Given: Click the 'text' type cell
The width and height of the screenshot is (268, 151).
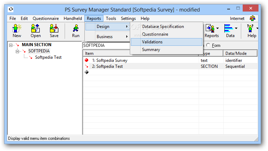Looking at the screenshot, I should pyautogui.click(x=204, y=60).
